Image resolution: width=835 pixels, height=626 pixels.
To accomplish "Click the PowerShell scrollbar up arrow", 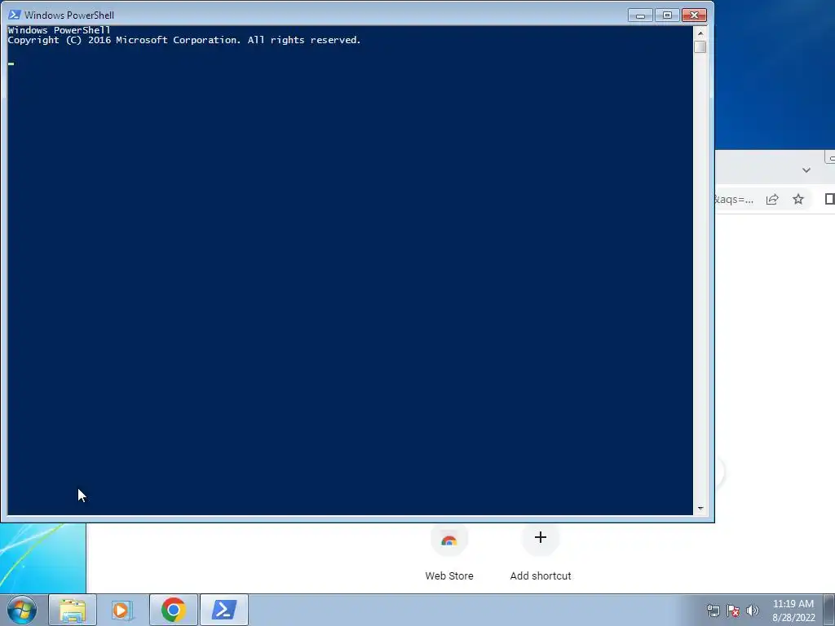I will pyautogui.click(x=700, y=33).
